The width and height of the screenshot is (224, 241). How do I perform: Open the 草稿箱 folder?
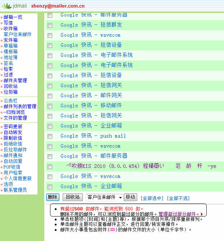[10, 46]
